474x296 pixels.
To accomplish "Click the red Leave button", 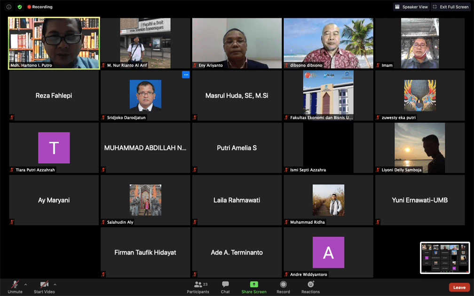I will coord(459,288).
